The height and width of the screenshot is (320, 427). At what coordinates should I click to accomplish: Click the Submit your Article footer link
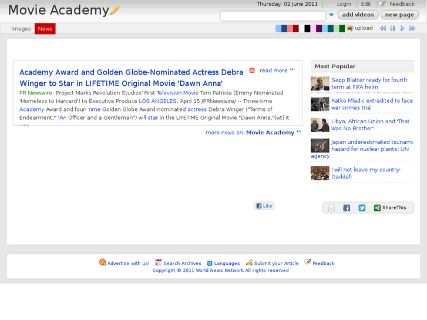click(x=276, y=264)
